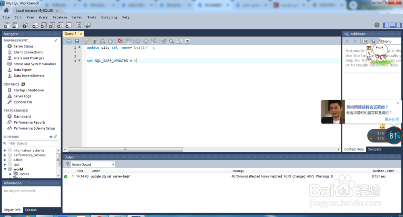Expand the Management section arrows icon
Viewport: 403px width, 217px height.
click(x=56, y=40)
